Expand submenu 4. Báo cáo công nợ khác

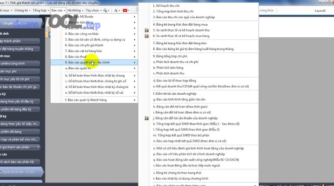pos(94,34)
